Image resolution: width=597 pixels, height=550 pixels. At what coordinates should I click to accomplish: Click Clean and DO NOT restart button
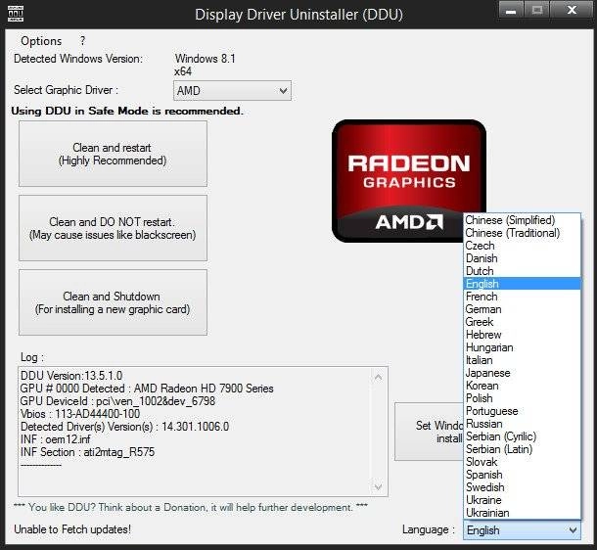click(x=114, y=228)
